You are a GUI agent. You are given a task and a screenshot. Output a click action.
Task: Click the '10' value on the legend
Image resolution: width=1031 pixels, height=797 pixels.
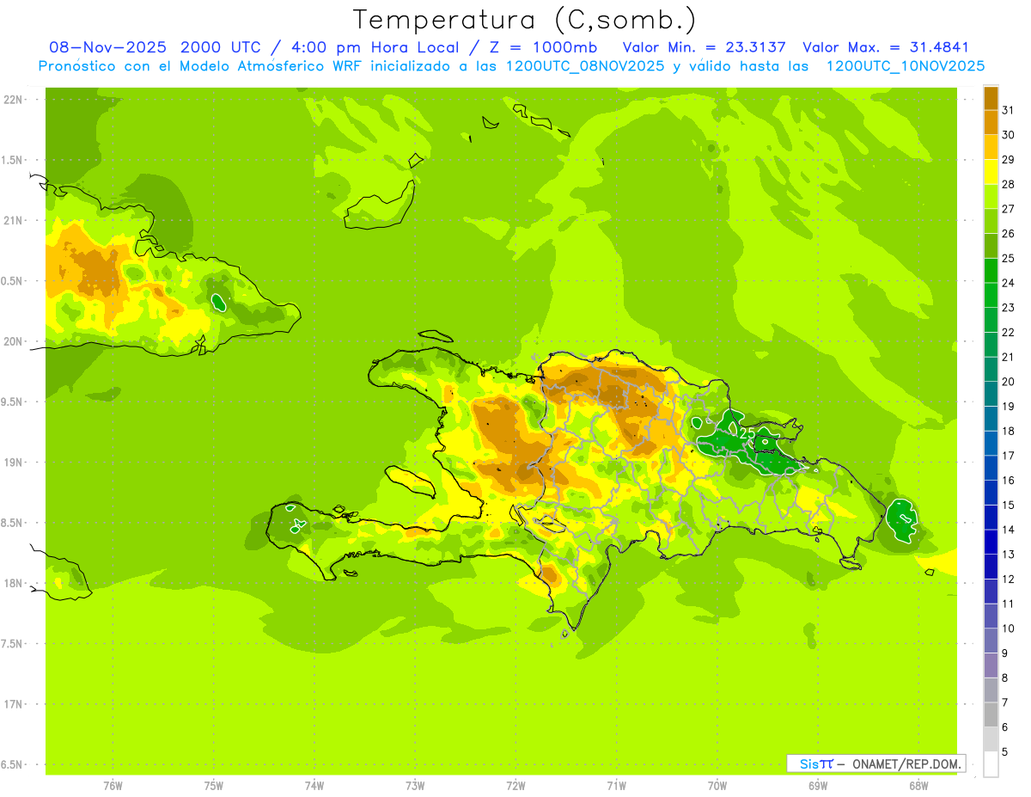[x=1009, y=628]
